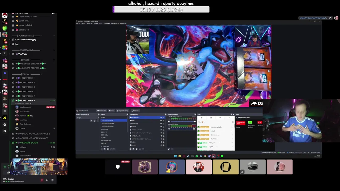Hide the Przeglądarka 2 source
The height and width of the screenshot is (191, 340).
(161, 118)
